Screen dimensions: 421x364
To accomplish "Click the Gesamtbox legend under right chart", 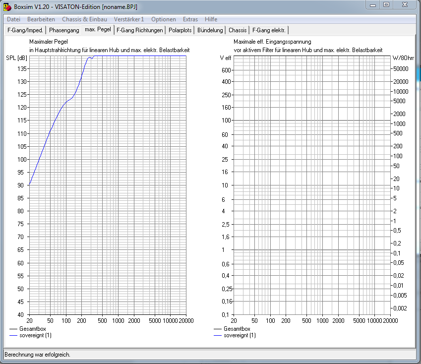I will click(x=232, y=329).
